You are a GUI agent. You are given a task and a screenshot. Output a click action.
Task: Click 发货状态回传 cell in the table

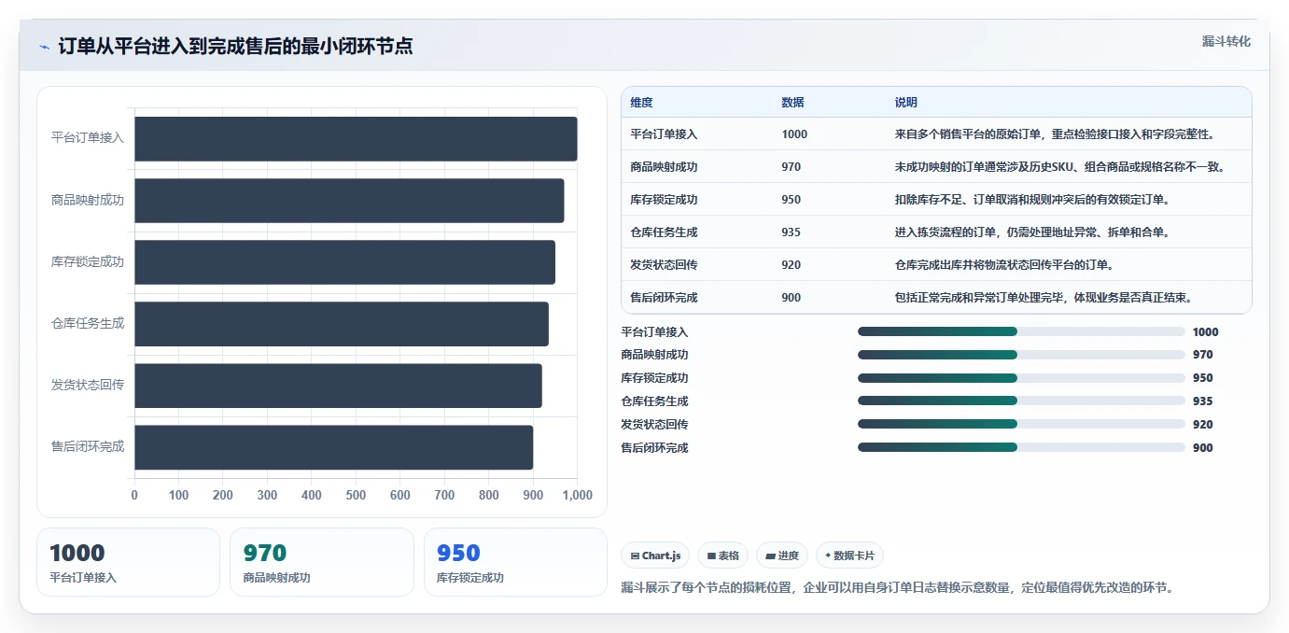pos(664,265)
